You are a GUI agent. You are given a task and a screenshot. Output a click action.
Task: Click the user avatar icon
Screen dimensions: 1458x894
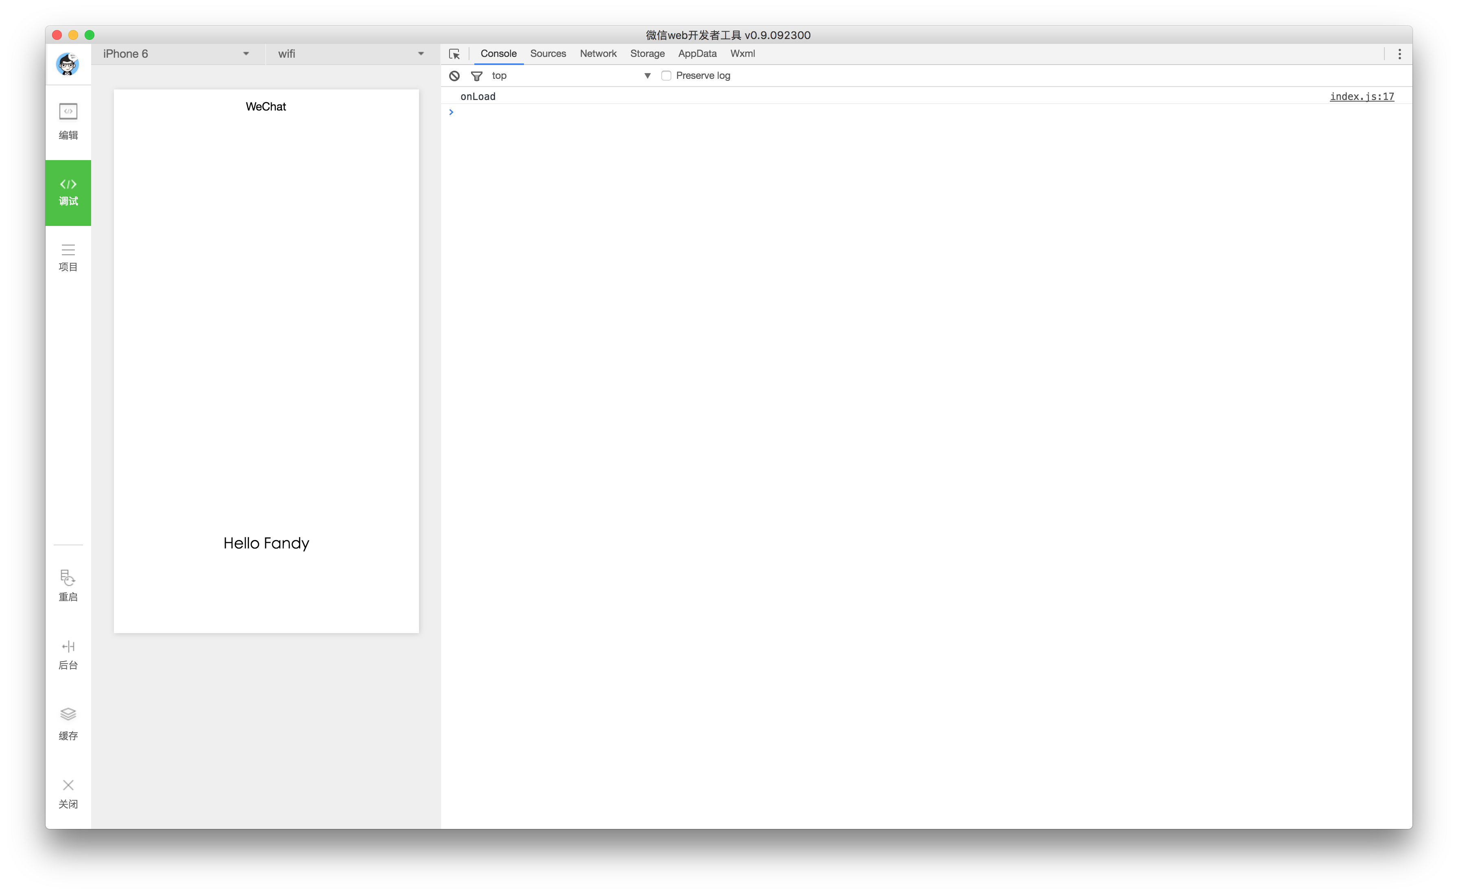point(68,64)
